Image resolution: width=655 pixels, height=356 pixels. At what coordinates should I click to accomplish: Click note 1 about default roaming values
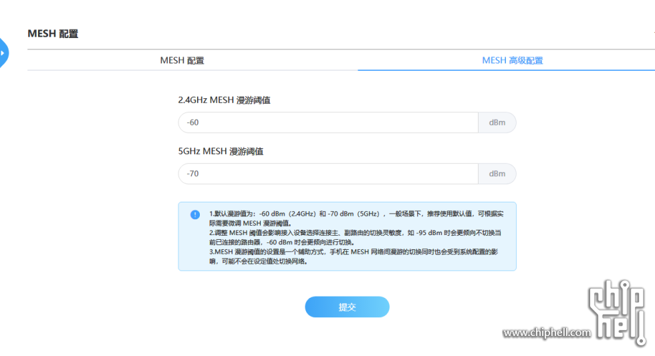point(354,218)
